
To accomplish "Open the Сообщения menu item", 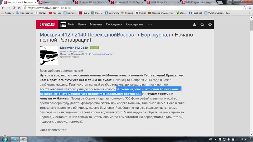I will tap(114, 24).
